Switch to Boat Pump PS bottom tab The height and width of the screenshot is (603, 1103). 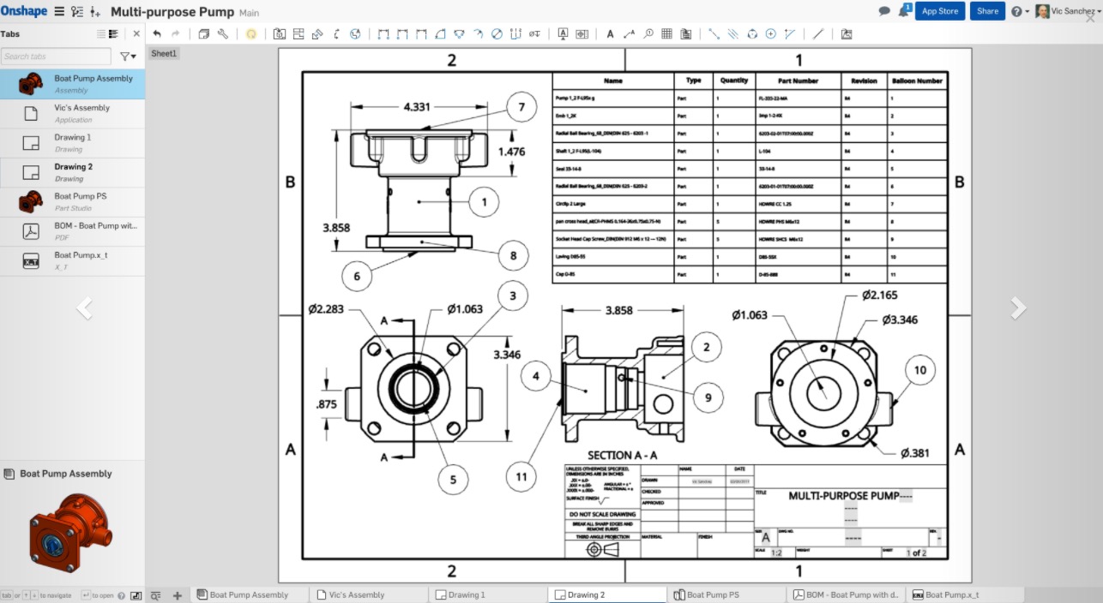click(x=726, y=594)
